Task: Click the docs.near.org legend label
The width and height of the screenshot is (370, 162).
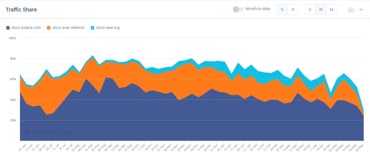Action: [108, 27]
